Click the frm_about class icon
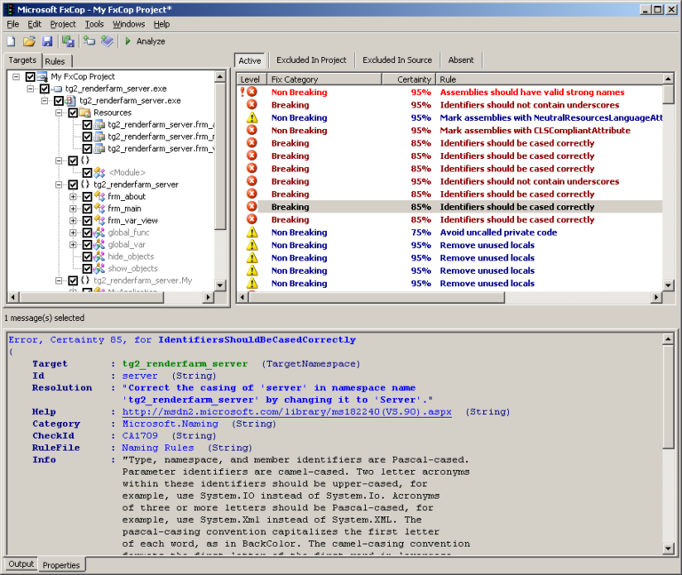Viewport: 682px width, 575px height. coord(99,196)
